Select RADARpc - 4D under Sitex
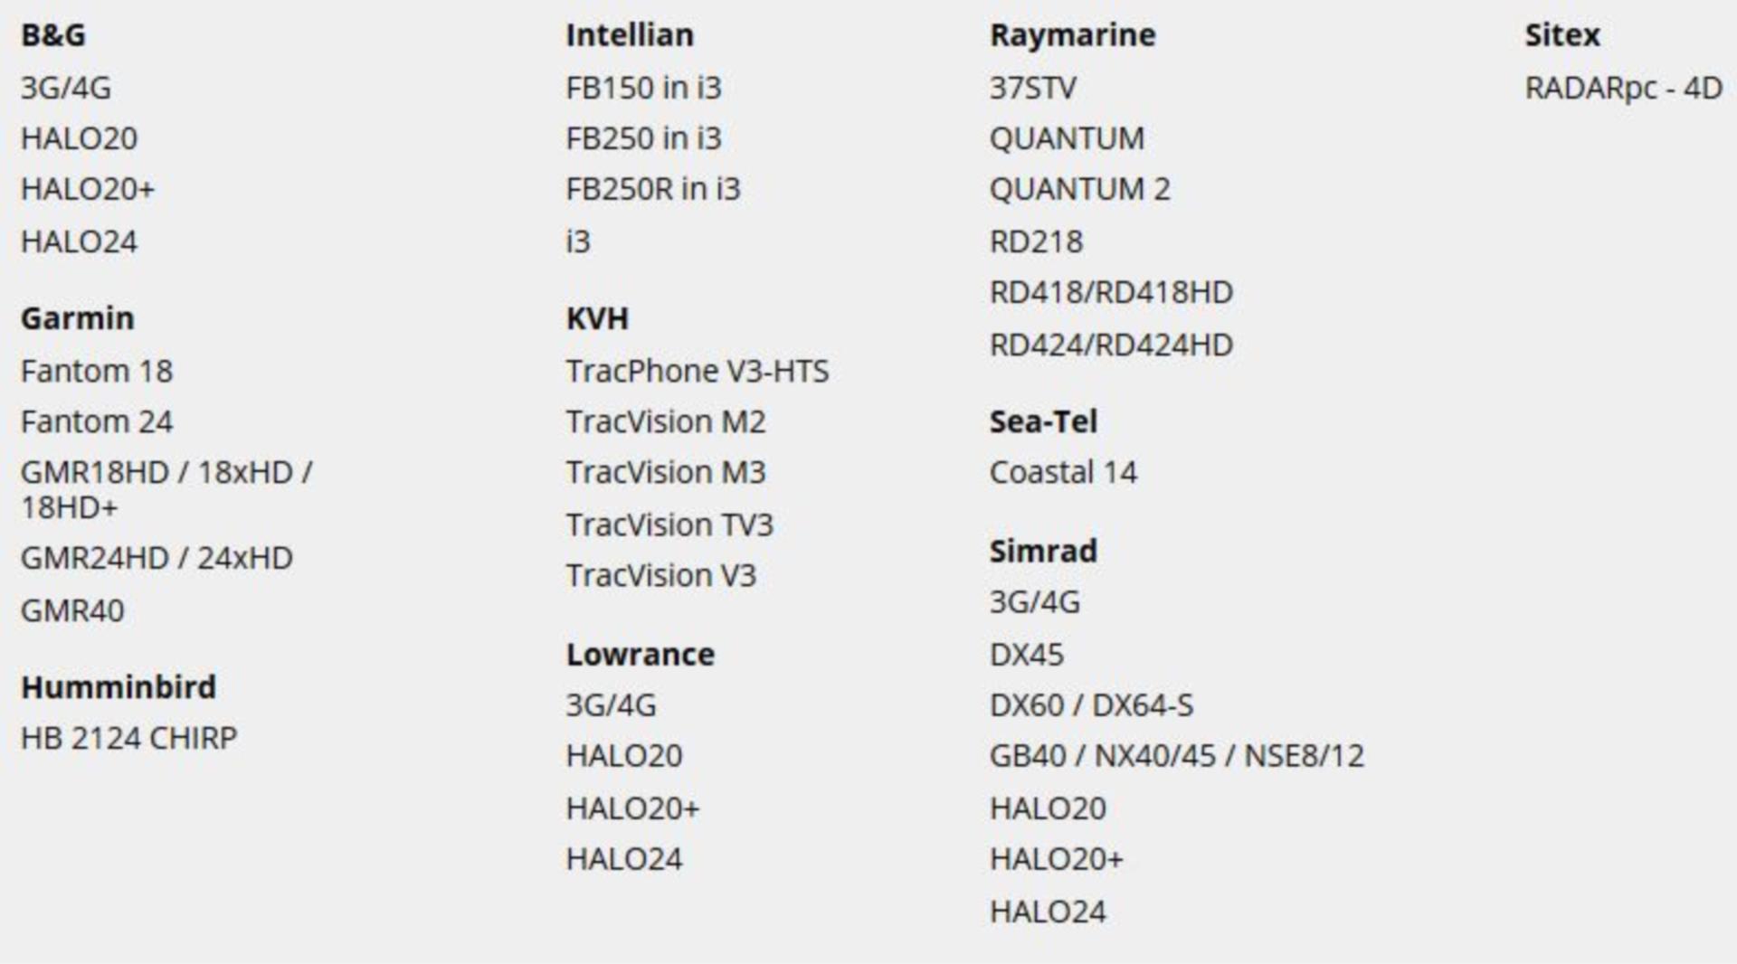 1623,89
